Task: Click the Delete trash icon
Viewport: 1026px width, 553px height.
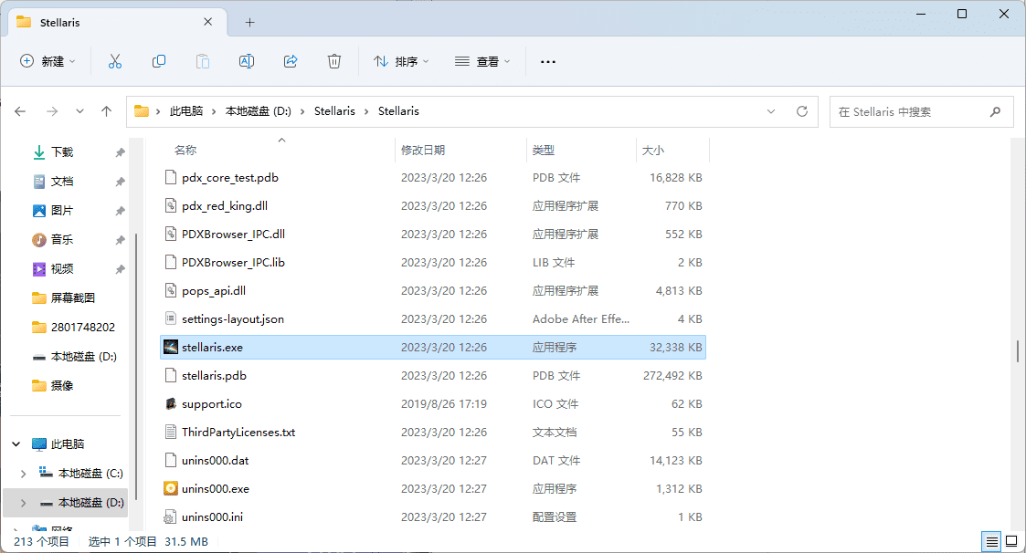Action: 334,61
